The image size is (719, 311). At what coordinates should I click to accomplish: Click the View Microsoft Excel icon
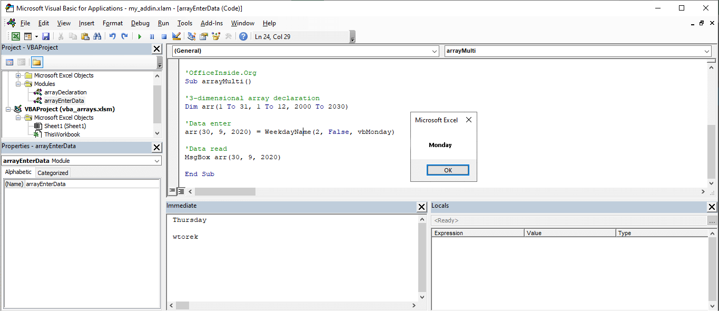tap(16, 36)
